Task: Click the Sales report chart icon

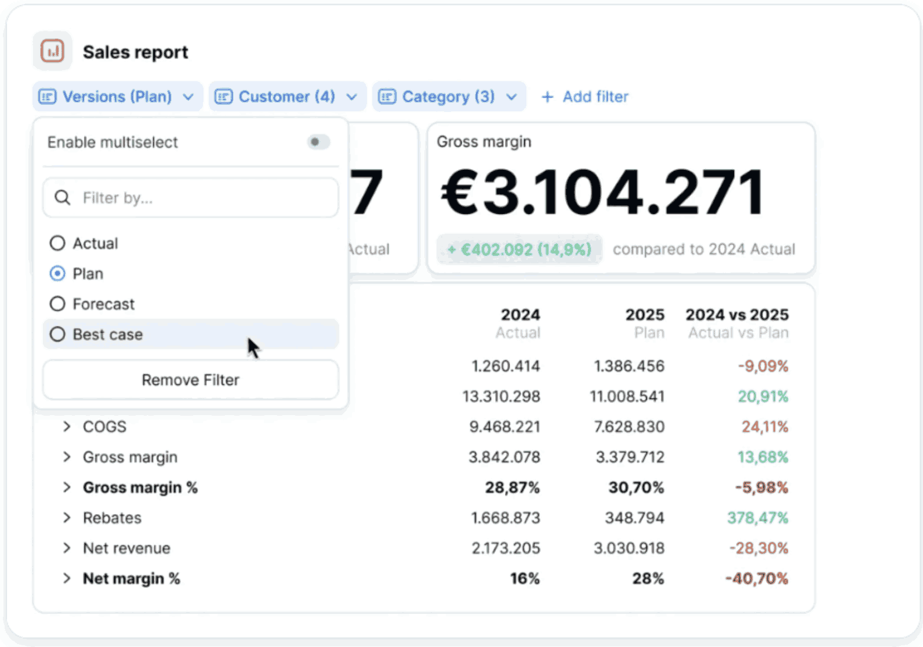Action: coord(52,51)
